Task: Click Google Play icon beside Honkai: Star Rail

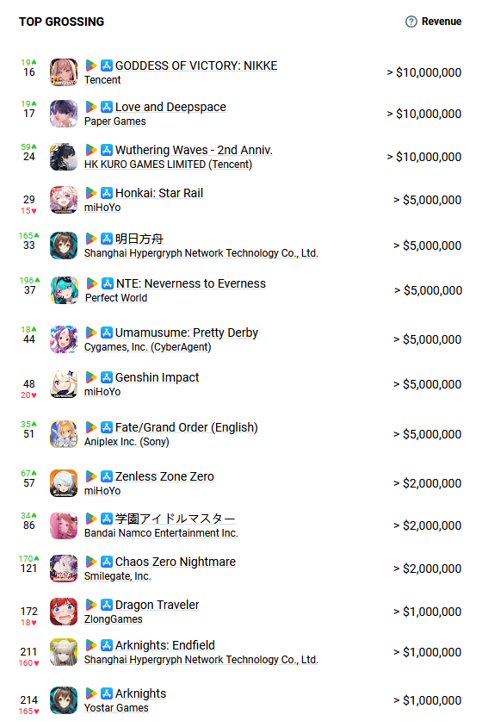Action: point(91,193)
